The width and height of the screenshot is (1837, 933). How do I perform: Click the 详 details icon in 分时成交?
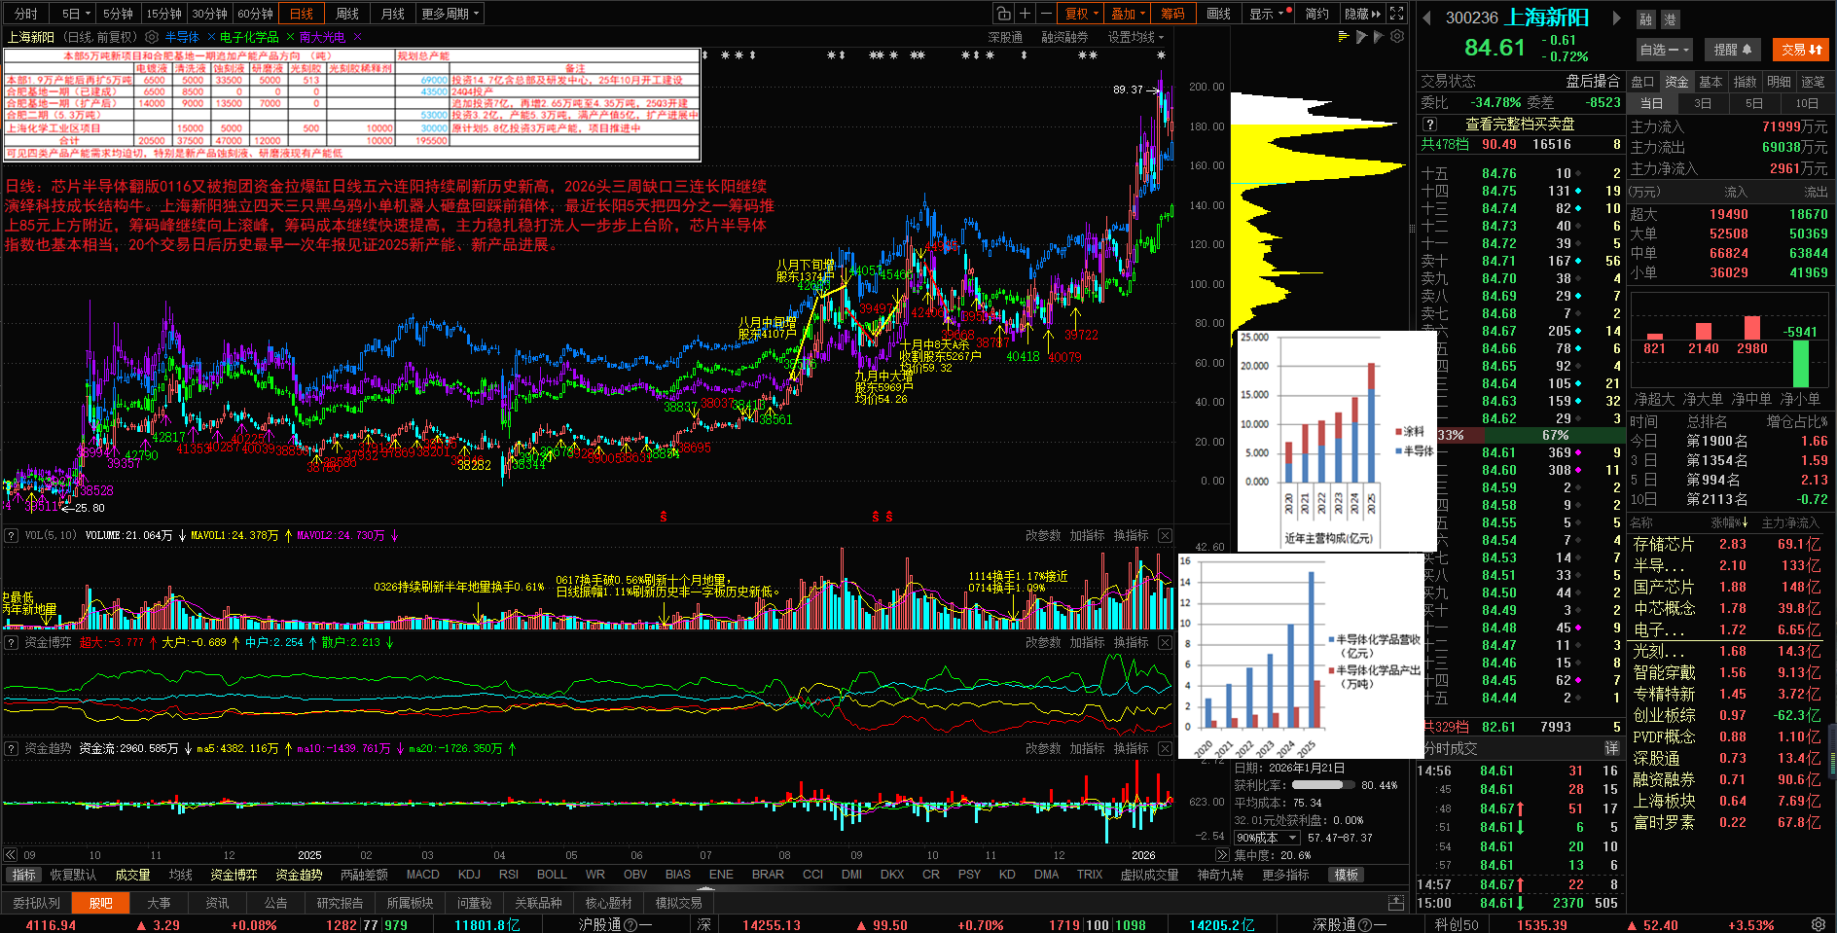pyautogui.click(x=1611, y=748)
